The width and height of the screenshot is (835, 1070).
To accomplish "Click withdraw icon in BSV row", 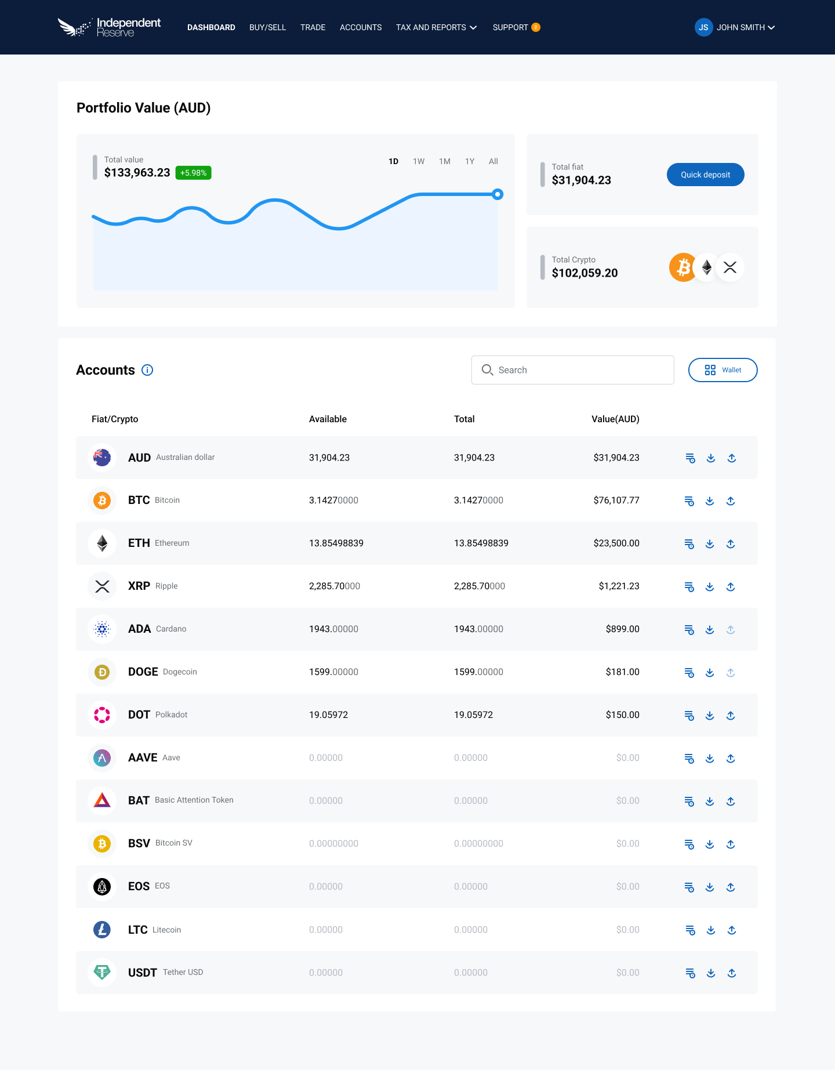I will (x=731, y=844).
